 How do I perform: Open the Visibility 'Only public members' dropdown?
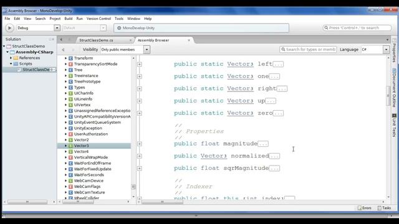click(147, 50)
